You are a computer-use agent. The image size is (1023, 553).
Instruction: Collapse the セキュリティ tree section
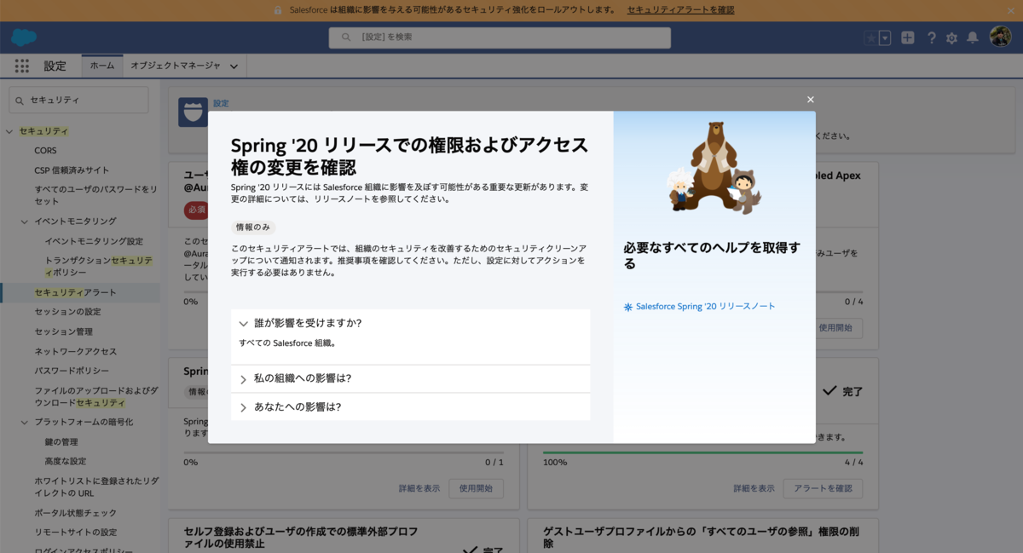point(9,131)
